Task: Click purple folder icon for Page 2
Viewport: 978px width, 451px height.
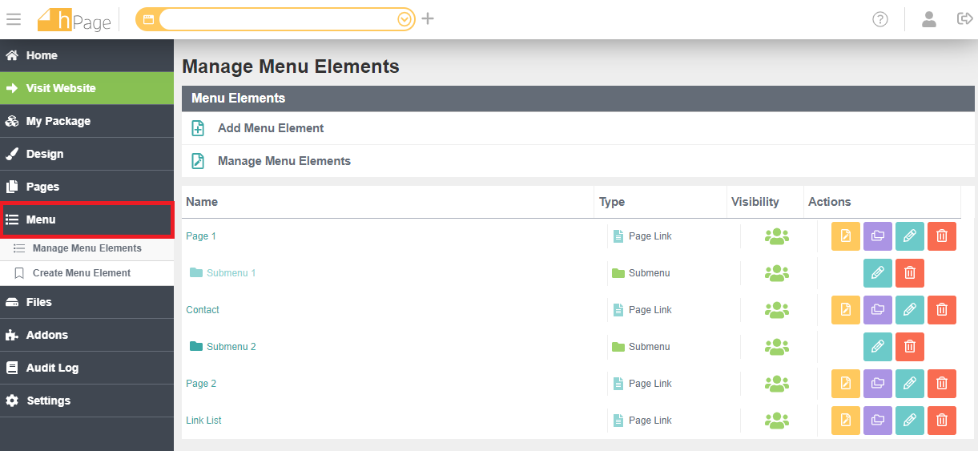Action: [x=878, y=384]
